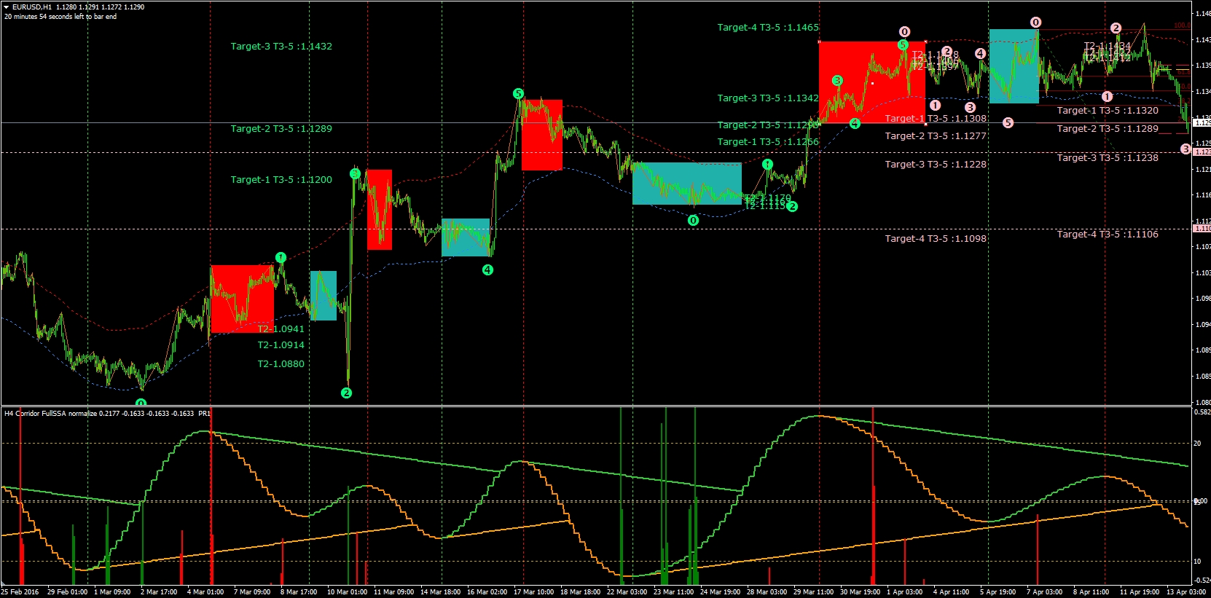The image size is (1211, 598).
Task: Select the leftmost red rectangle near 4 Mar
Action: click(243, 299)
